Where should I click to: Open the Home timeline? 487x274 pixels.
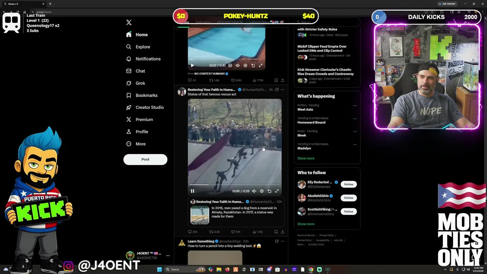pyautogui.click(x=137, y=35)
